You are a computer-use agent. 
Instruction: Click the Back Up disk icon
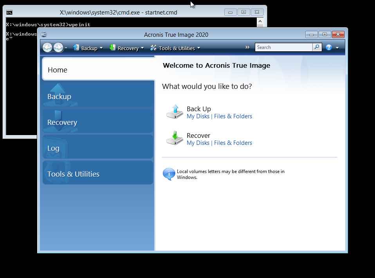pyautogui.click(x=174, y=112)
